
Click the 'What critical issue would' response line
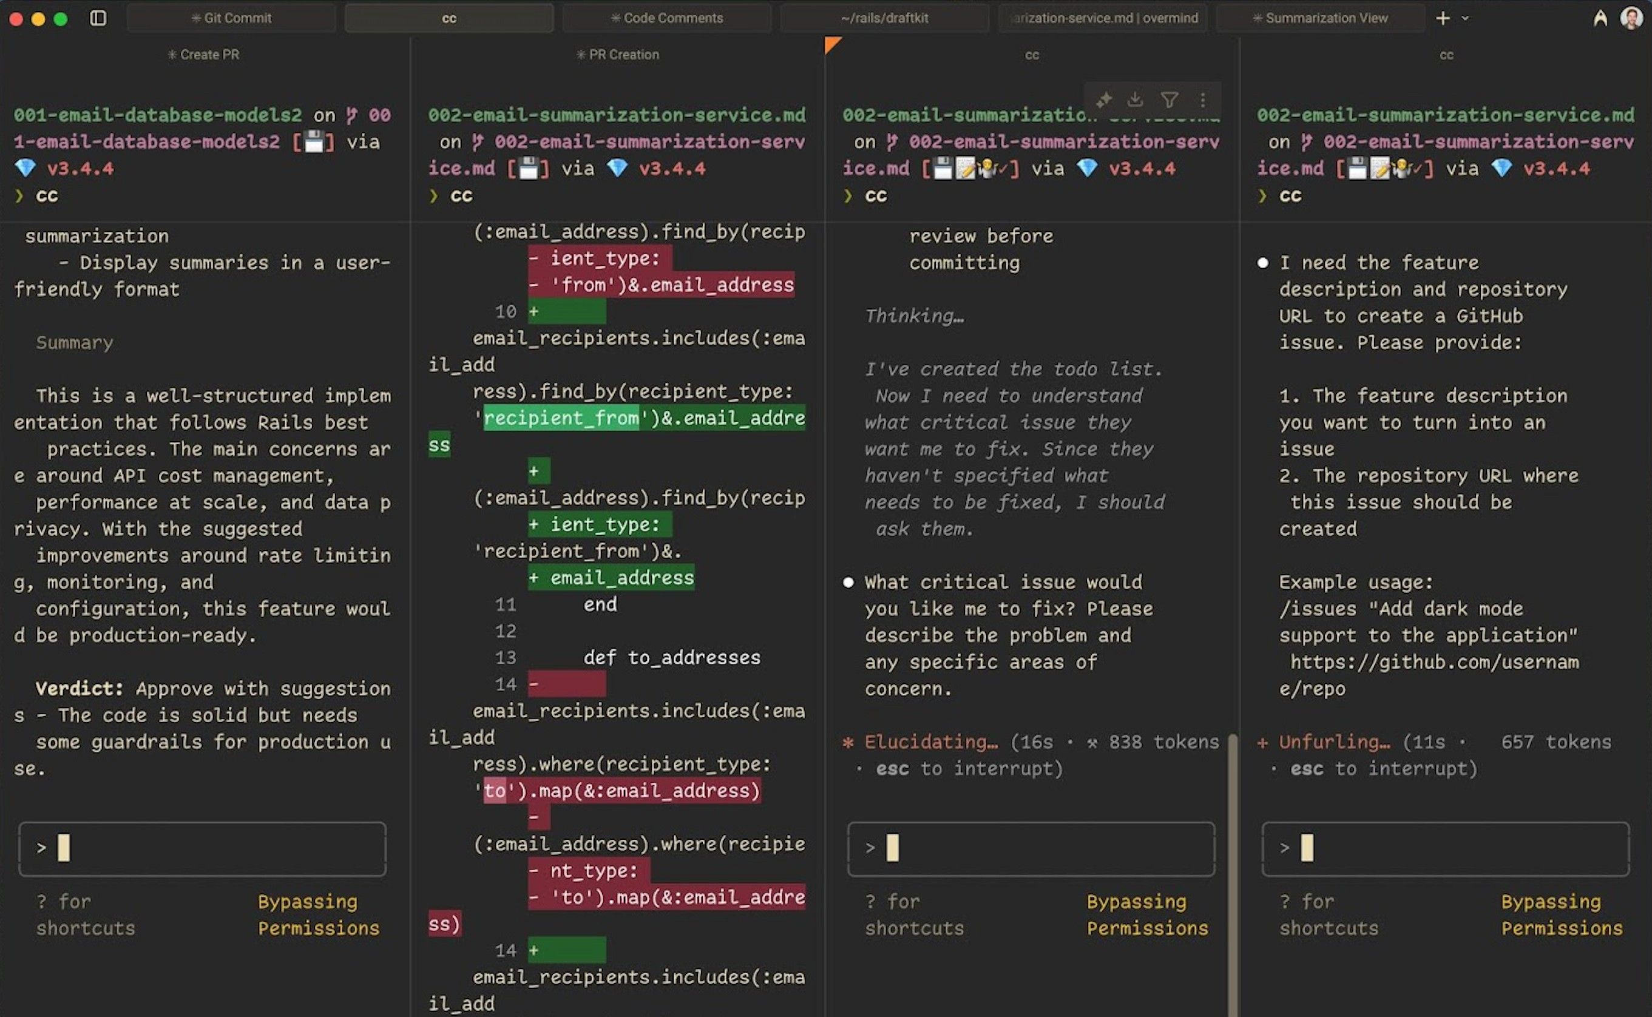[1003, 583]
